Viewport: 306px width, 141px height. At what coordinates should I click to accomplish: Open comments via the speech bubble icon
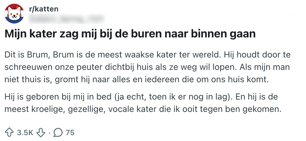[x=57, y=133]
